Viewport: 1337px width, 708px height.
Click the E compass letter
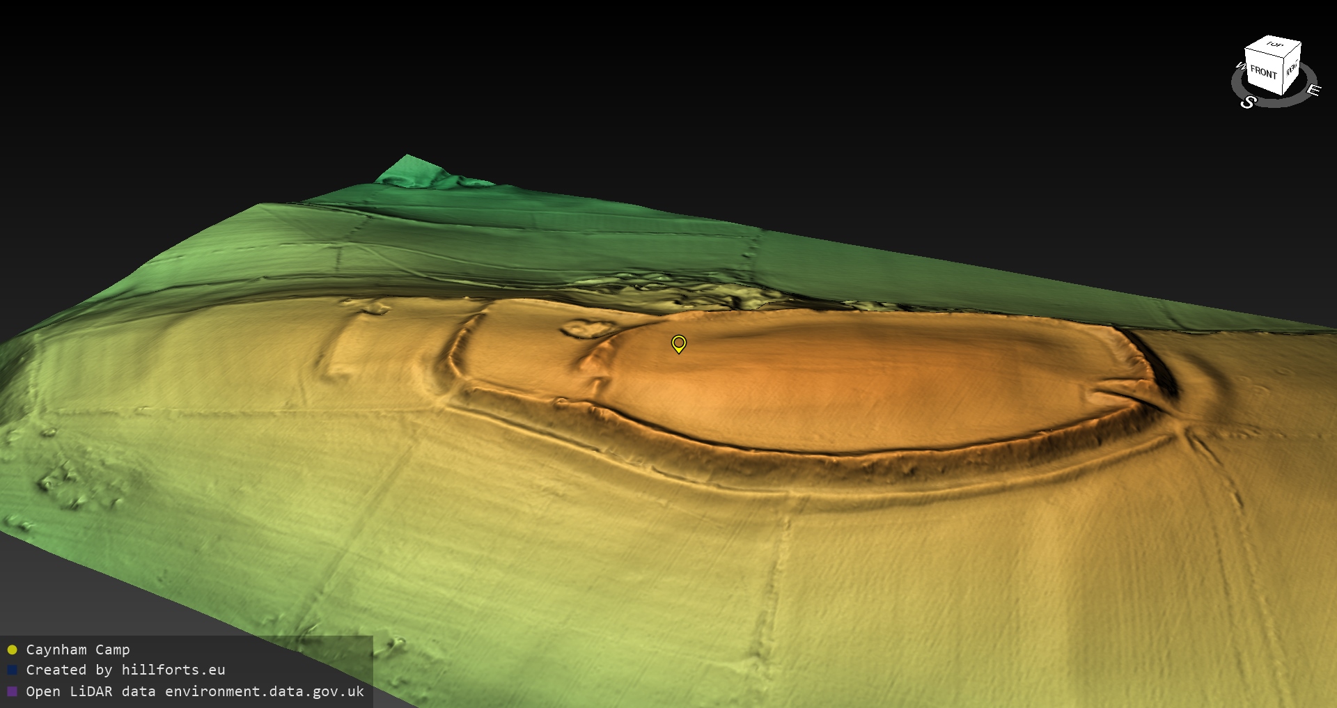(1313, 90)
